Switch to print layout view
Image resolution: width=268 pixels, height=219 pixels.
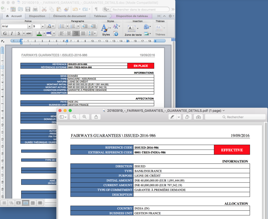tap(26, 203)
